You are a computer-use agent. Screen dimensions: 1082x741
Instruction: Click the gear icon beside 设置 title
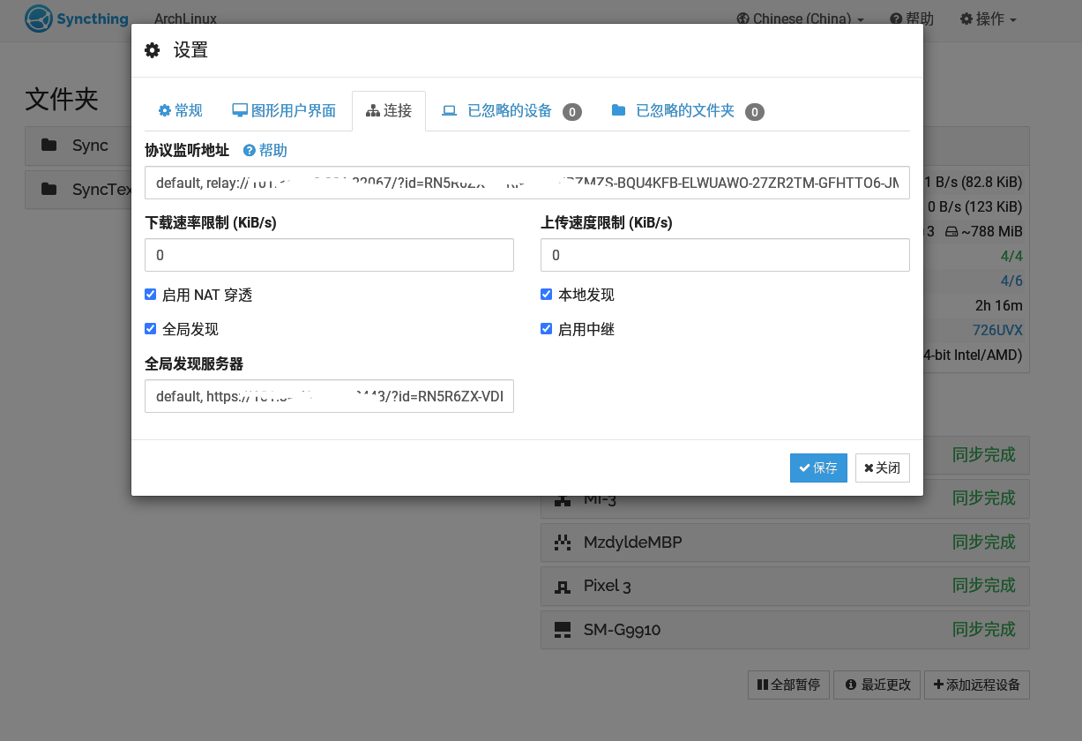[x=153, y=50]
